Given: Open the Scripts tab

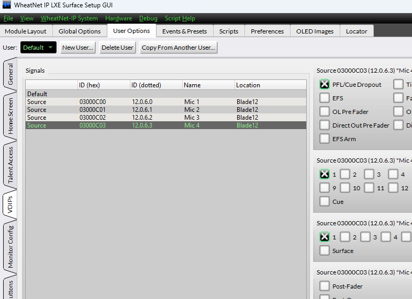Looking at the screenshot, I should coord(229,31).
